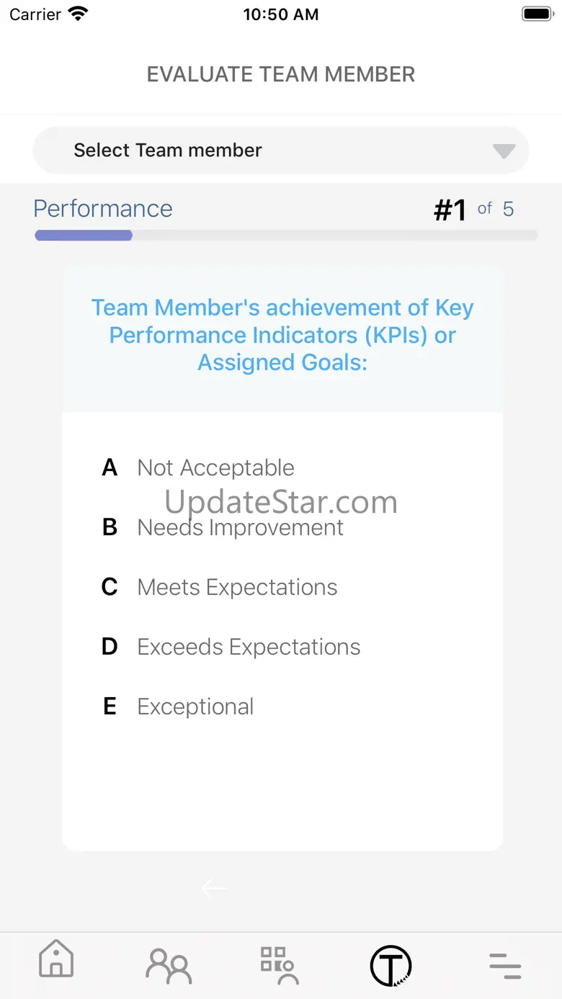Tap the Wi-Fi status icon
This screenshot has height=999, width=562.
click(77, 14)
